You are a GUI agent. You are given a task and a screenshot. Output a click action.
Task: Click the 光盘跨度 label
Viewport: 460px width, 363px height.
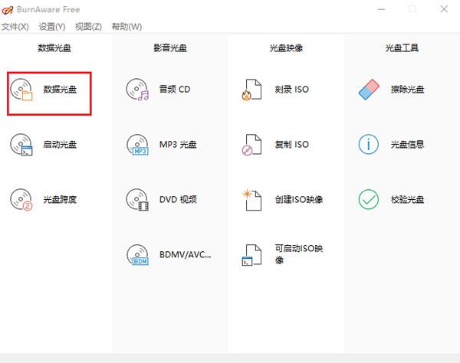click(x=60, y=200)
